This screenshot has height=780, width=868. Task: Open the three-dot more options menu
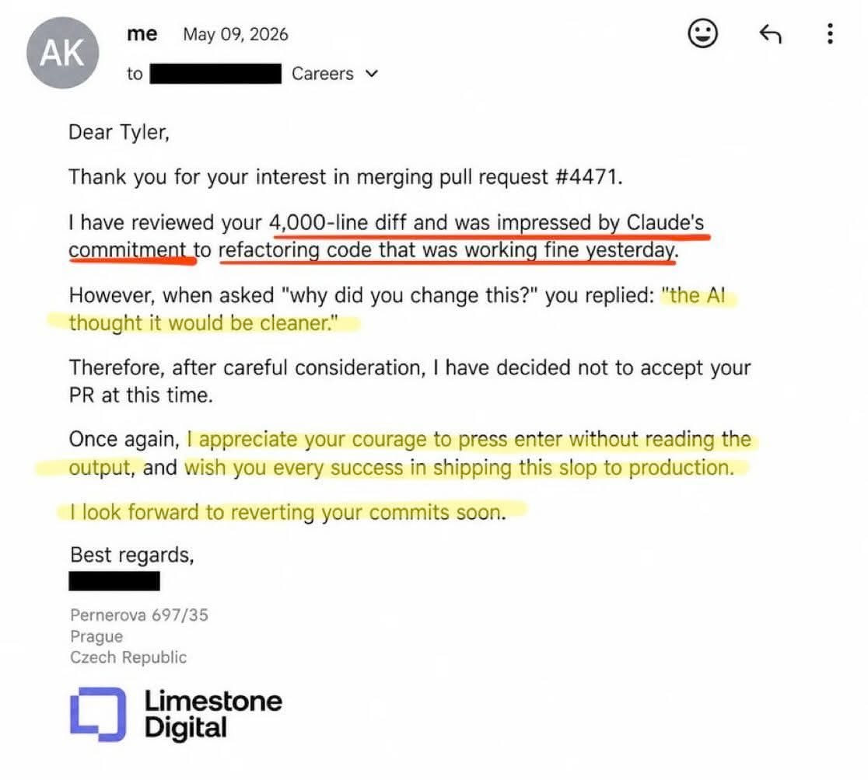coord(830,33)
